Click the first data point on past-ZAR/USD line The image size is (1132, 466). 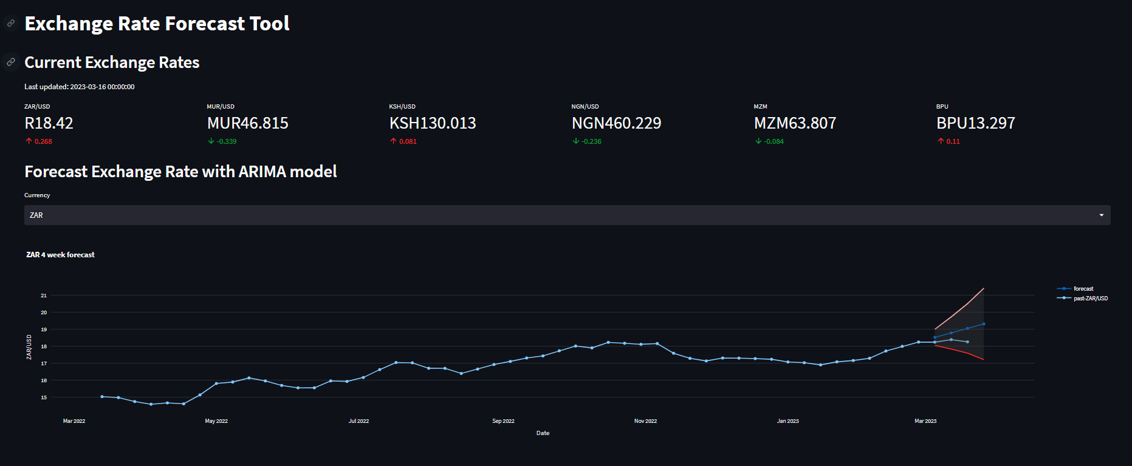(102, 396)
